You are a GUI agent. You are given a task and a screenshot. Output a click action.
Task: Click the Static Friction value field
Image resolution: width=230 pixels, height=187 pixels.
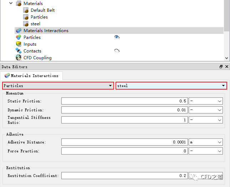coord(124,101)
